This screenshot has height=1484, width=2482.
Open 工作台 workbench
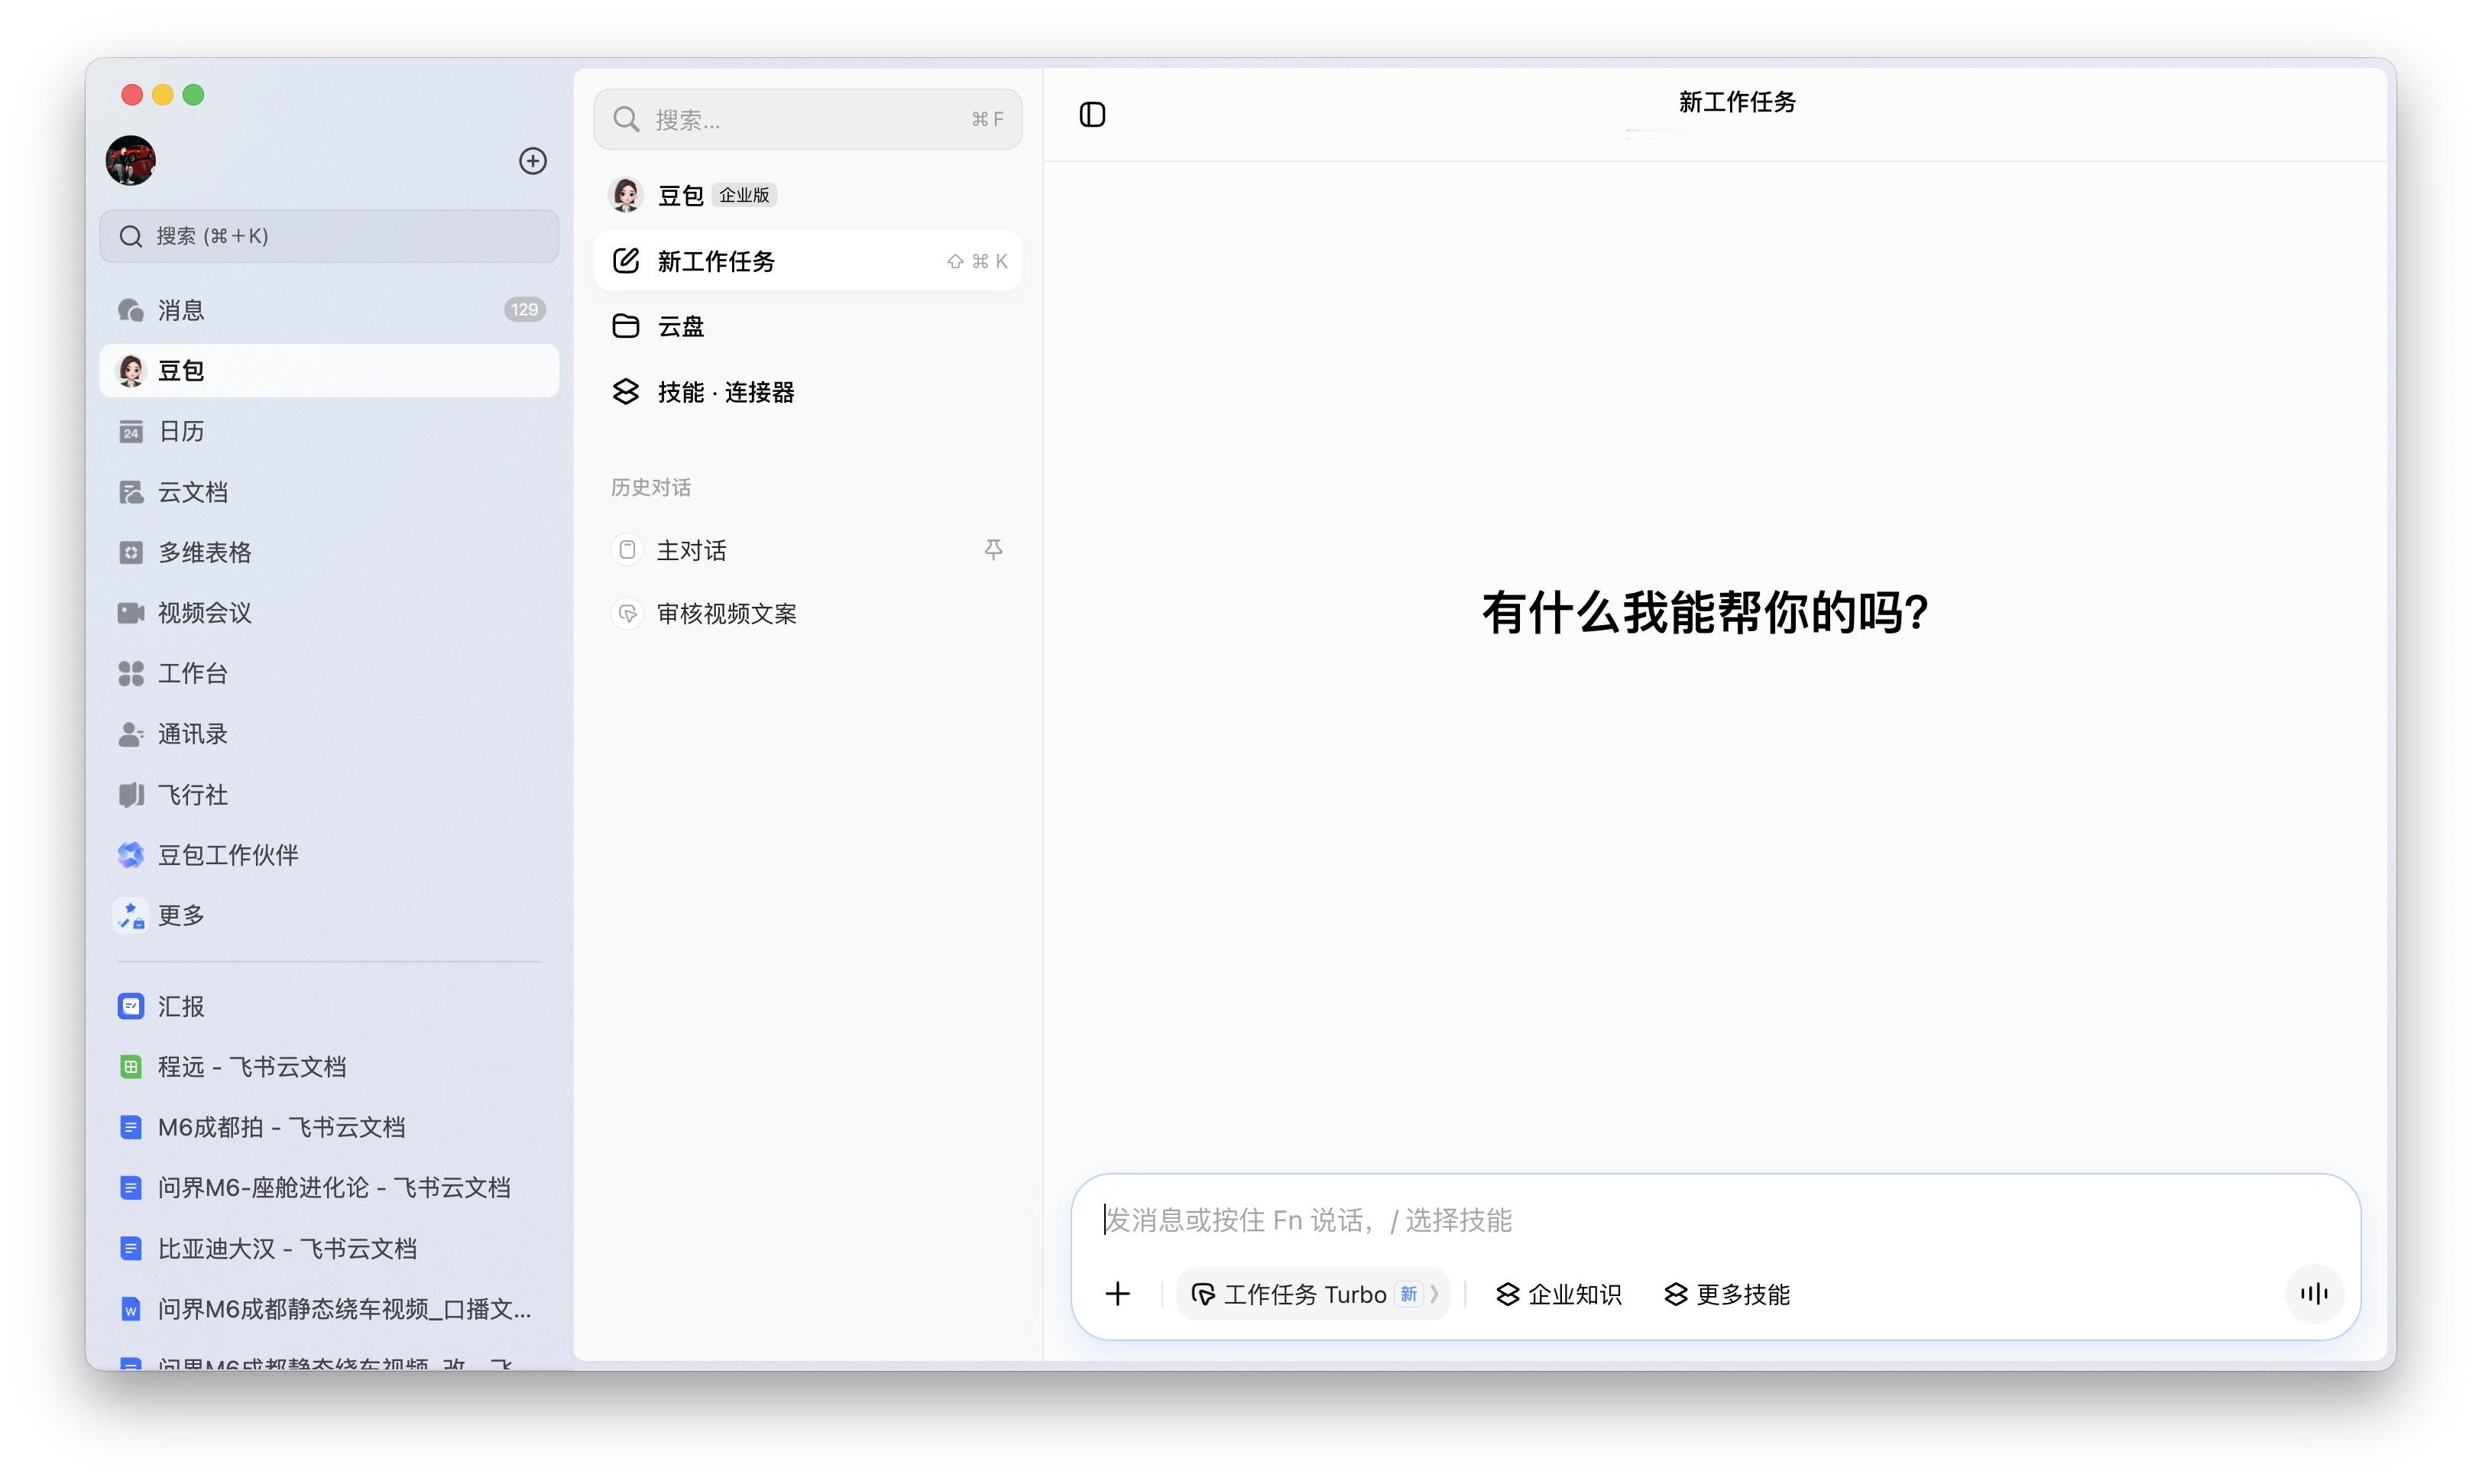(x=329, y=673)
